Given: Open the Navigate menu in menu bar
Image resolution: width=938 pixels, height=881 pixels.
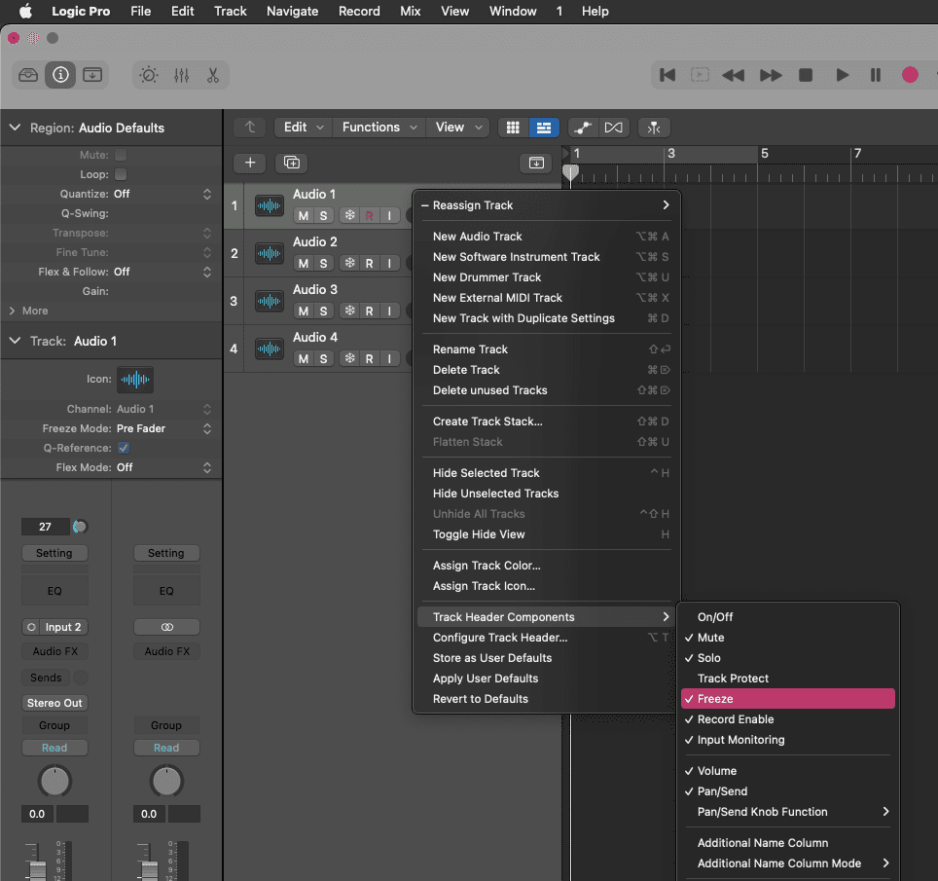Looking at the screenshot, I should pos(293,12).
